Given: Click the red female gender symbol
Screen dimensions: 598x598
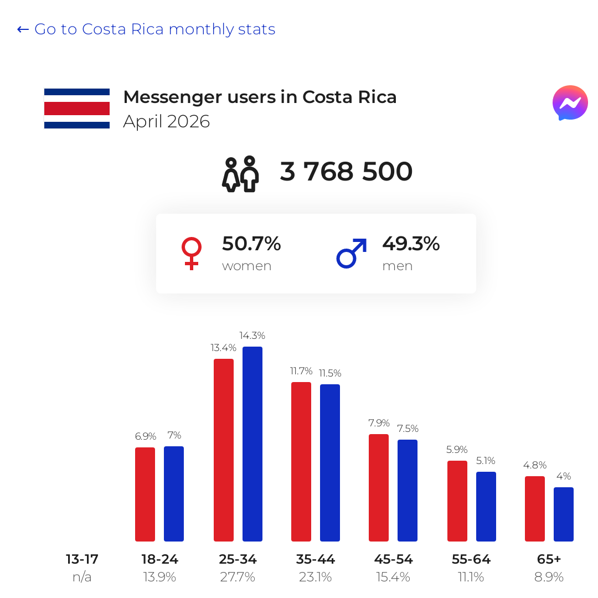Looking at the screenshot, I should (192, 254).
